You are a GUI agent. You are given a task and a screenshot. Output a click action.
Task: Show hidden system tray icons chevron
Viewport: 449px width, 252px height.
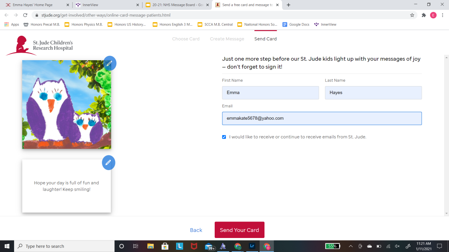pos(350,246)
